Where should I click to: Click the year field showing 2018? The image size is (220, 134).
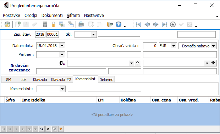[40, 35]
